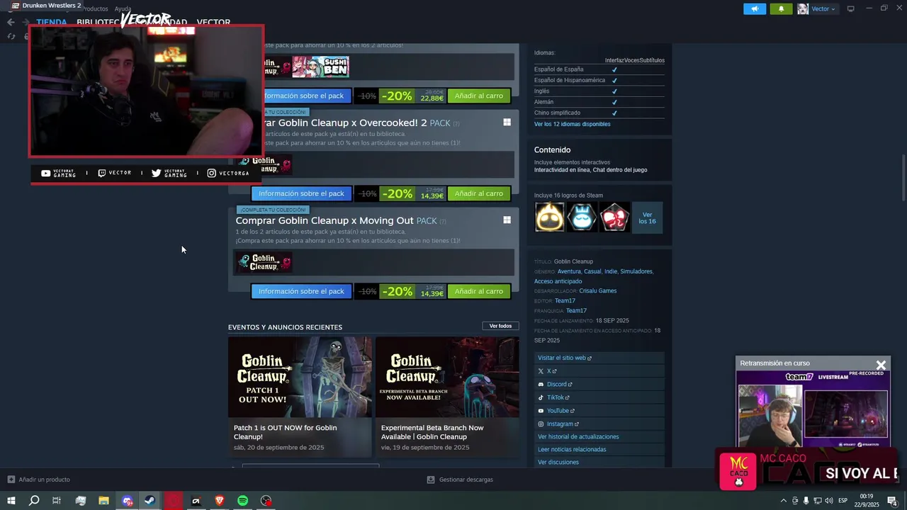Viewport: 907px width, 510px height.
Task: Click the Vector profile avatar
Action: pos(803,8)
